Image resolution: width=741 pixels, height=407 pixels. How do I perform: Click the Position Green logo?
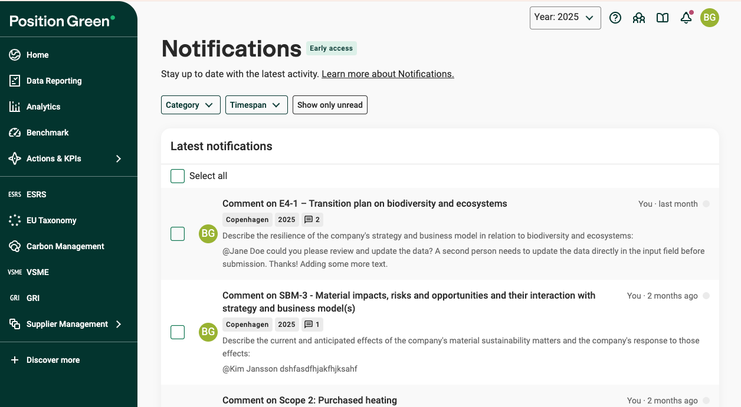point(63,21)
